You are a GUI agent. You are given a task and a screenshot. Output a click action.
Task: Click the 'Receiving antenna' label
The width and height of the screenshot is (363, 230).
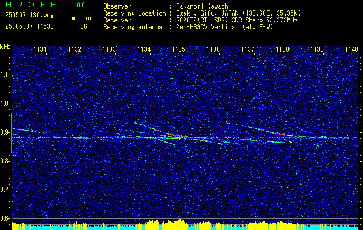pos(133,27)
